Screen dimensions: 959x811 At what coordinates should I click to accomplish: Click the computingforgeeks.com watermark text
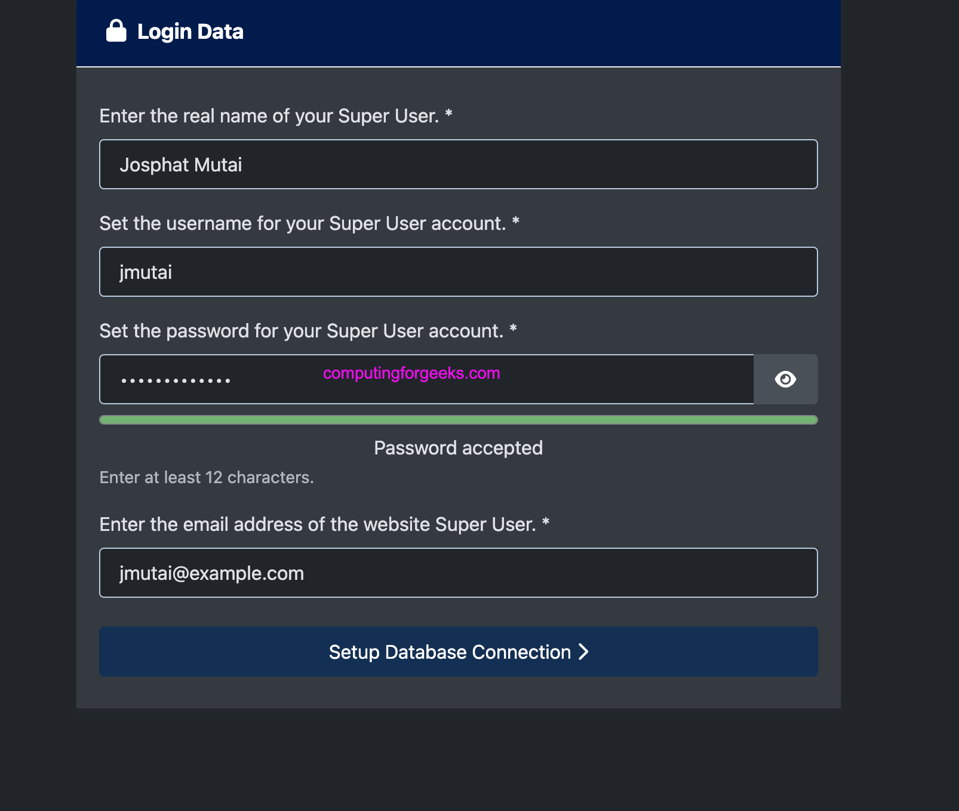tap(411, 373)
